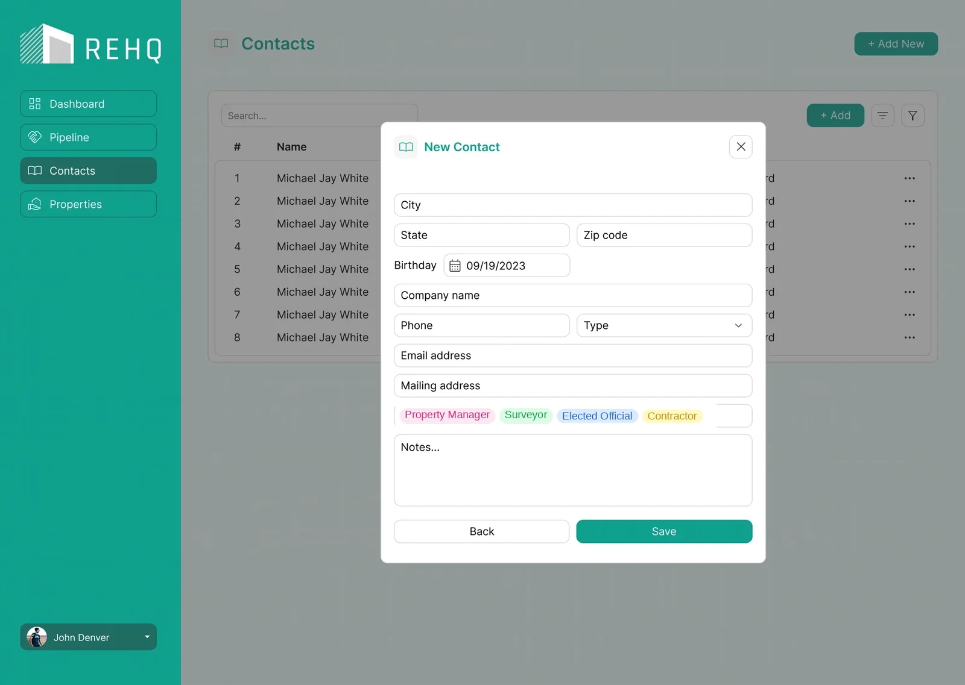Open the three-dot menu for row 3
This screenshot has height=685, width=965.
click(910, 224)
